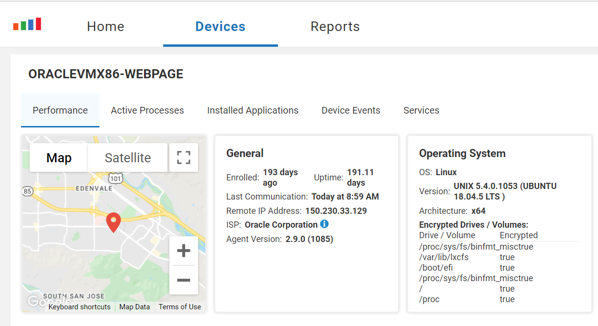Open the Services tab
This screenshot has width=598, height=326.
point(421,110)
